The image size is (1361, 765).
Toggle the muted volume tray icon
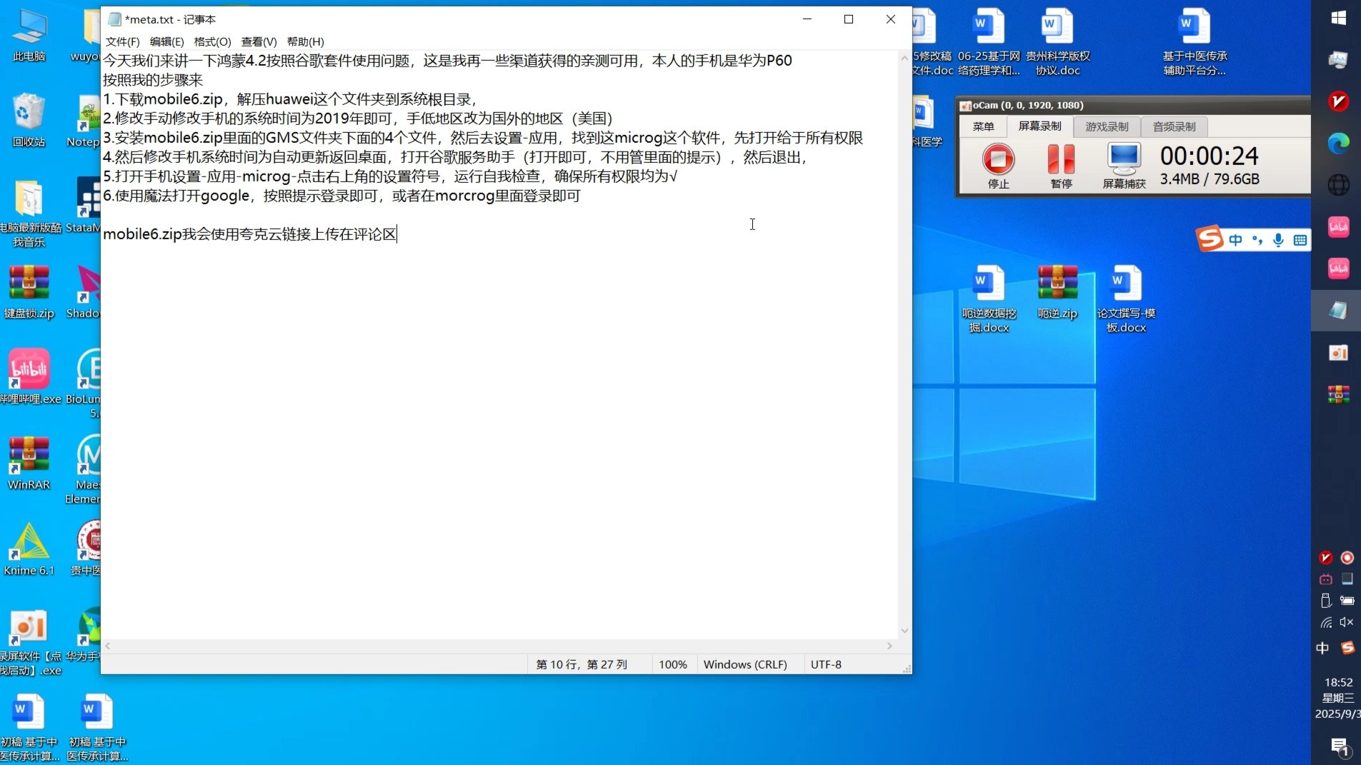(1347, 622)
